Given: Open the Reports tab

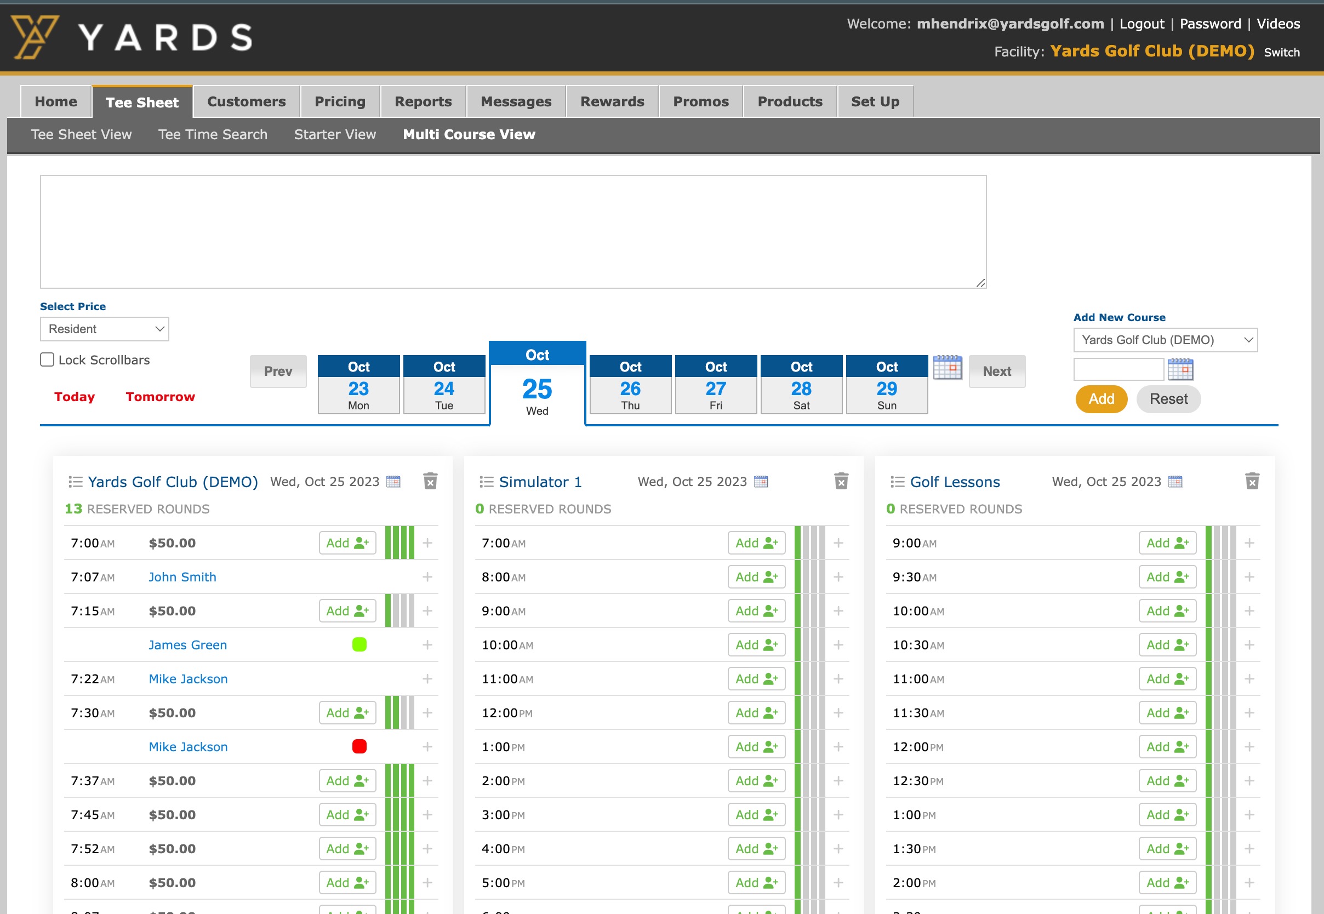Looking at the screenshot, I should (423, 101).
